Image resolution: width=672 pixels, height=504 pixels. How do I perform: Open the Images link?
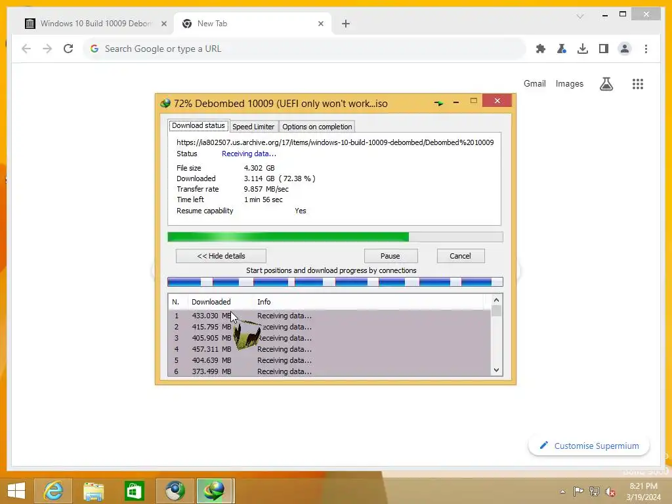click(569, 83)
